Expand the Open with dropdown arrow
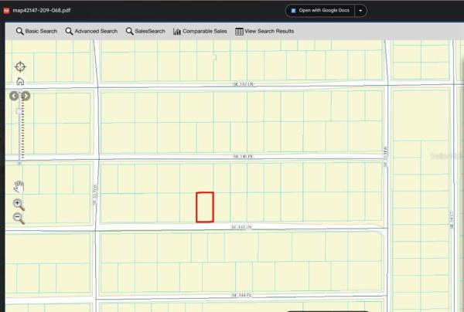Image resolution: width=464 pixels, height=312 pixels. click(361, 11)
